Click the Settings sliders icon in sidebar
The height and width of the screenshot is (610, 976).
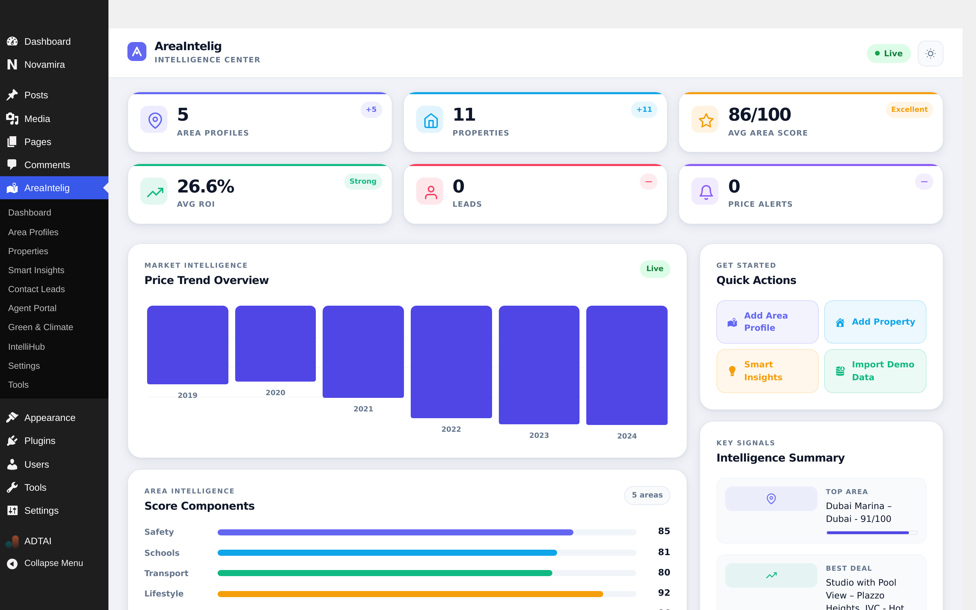12,510
